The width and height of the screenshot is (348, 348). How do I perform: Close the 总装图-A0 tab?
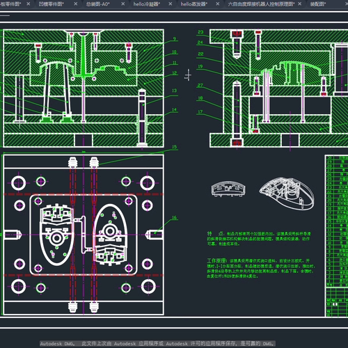pos(123,4)
